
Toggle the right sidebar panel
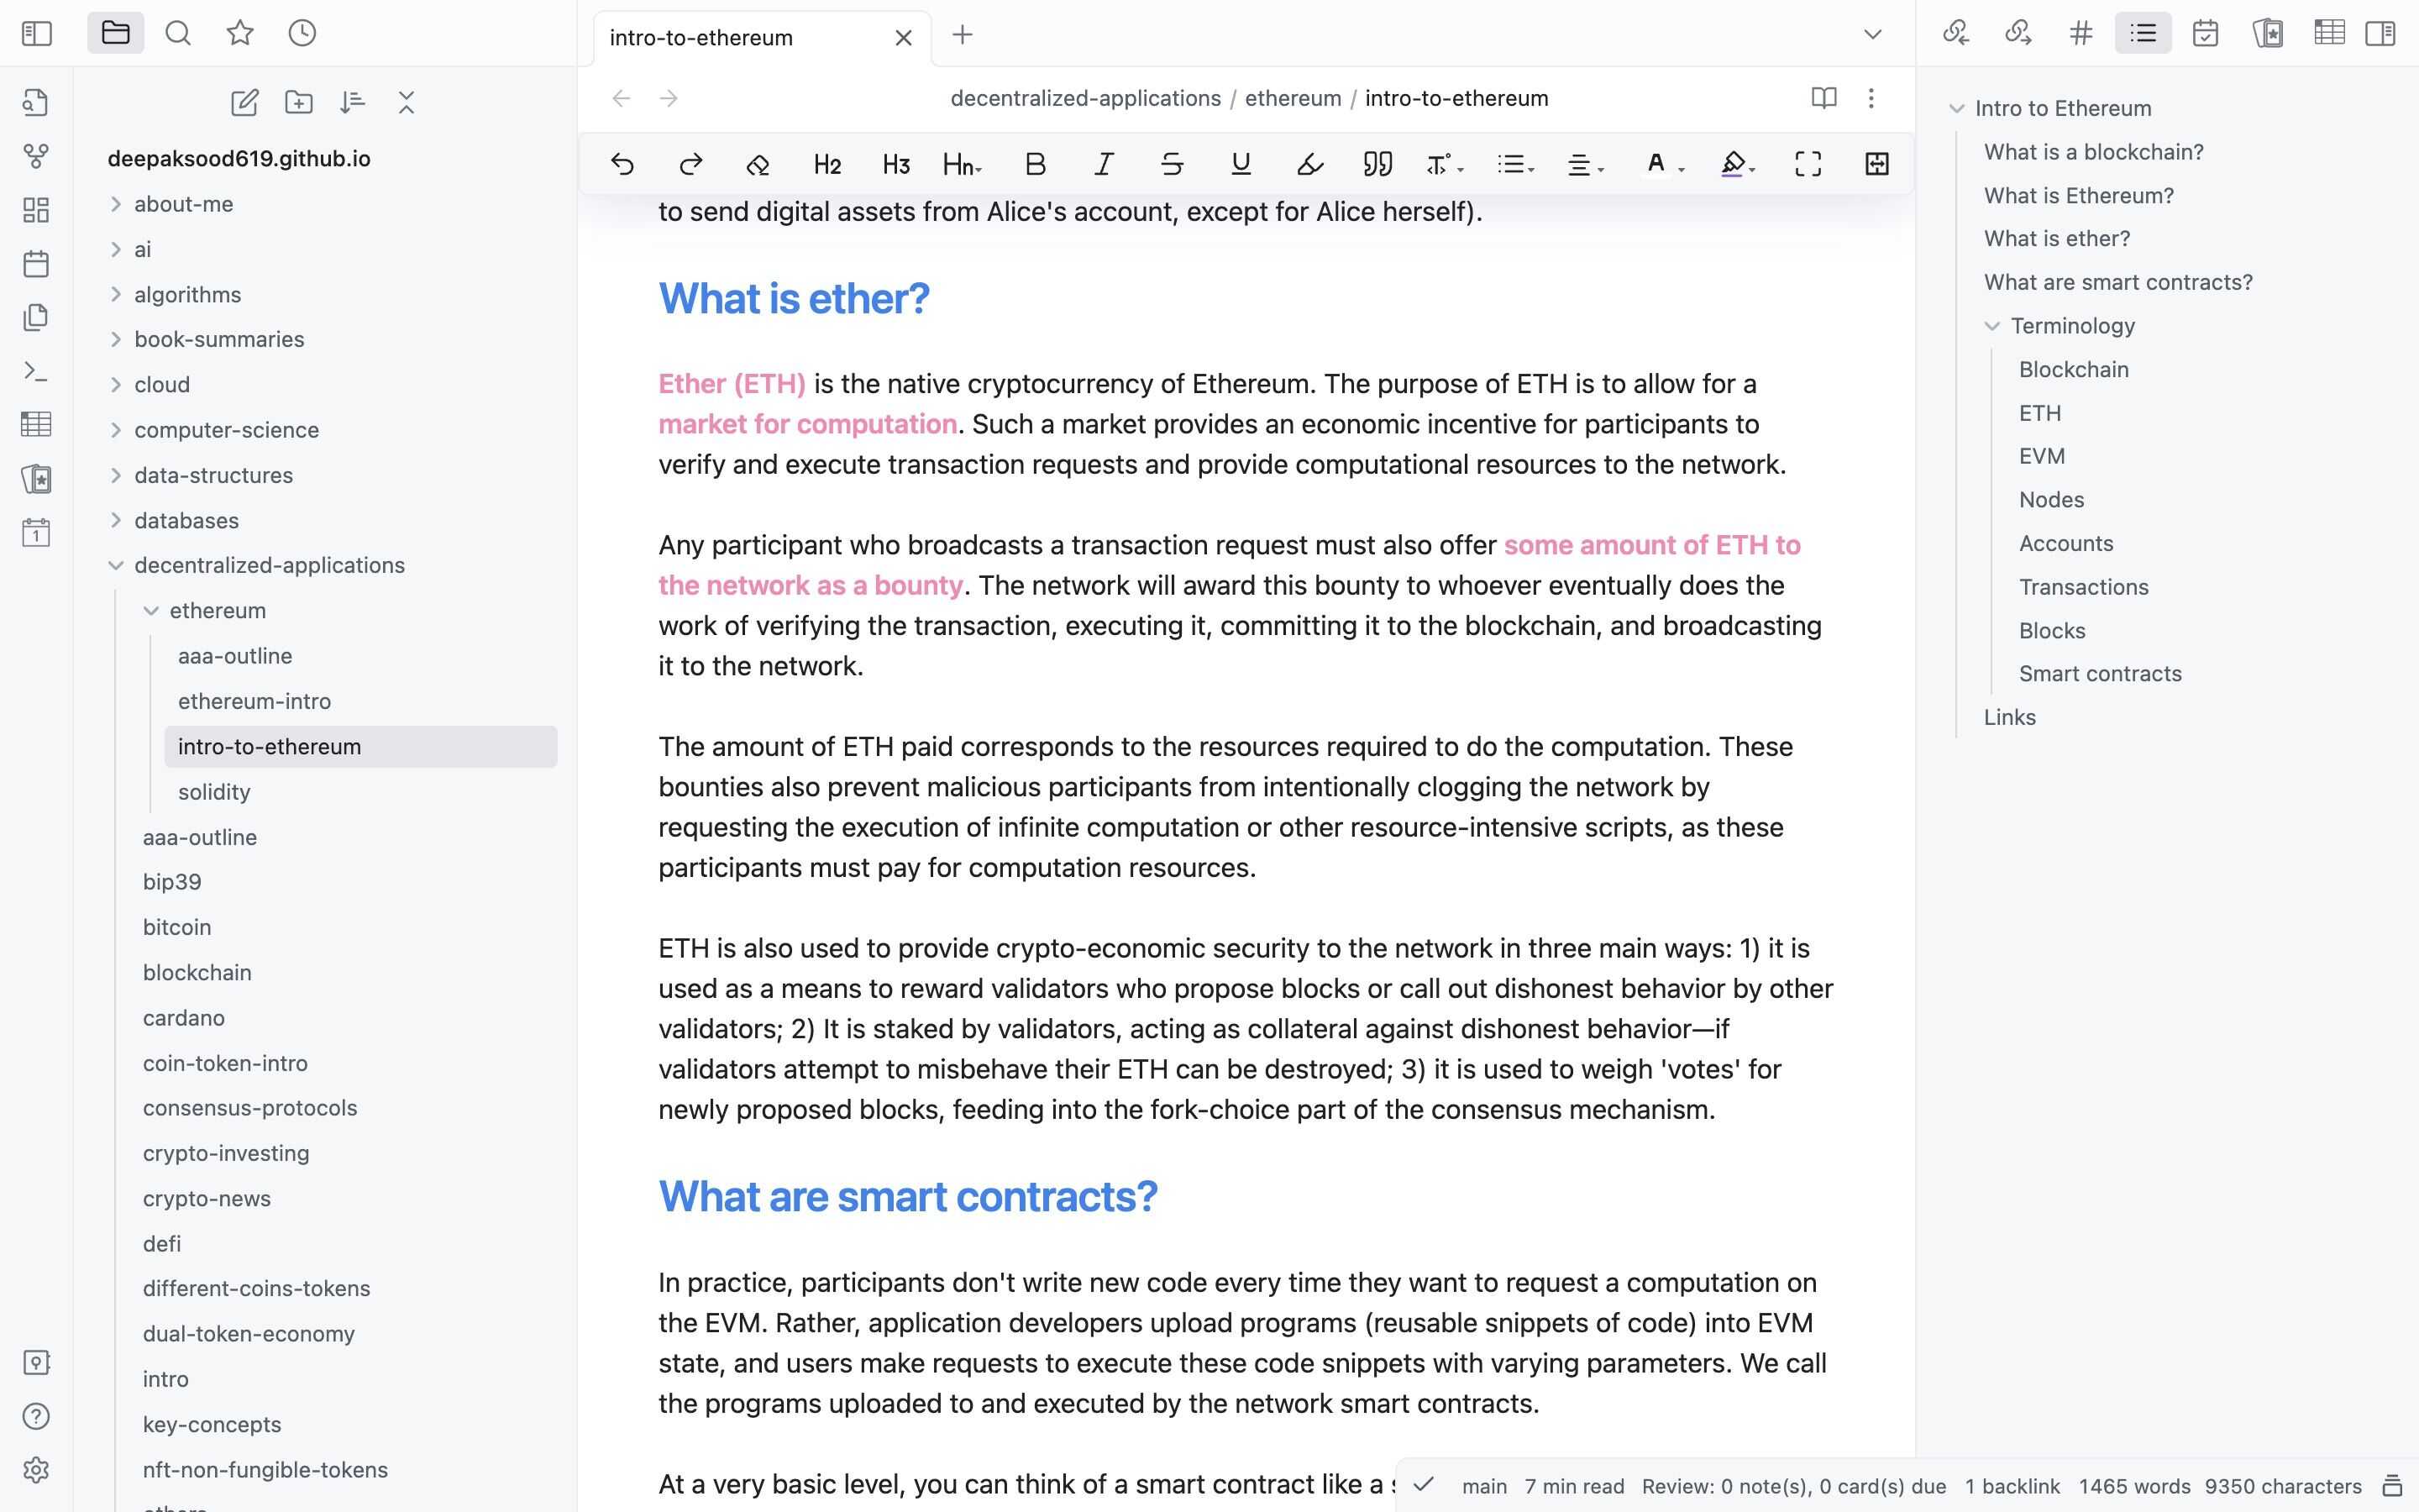pos(2380,33)
